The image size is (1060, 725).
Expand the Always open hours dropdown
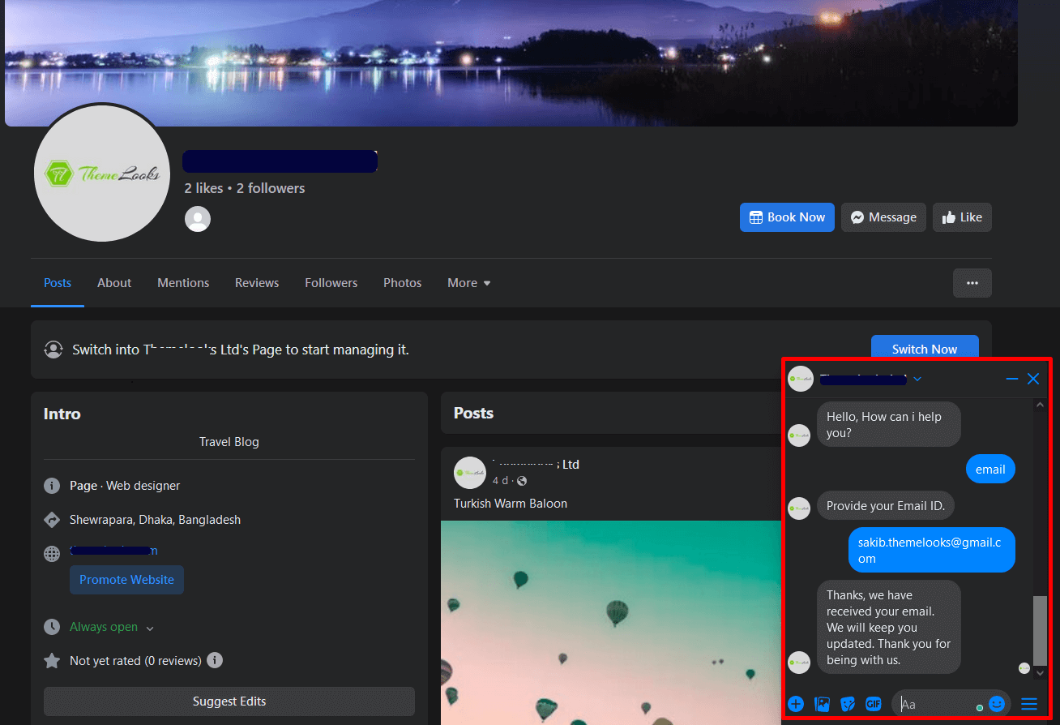(x=150, y=628)
